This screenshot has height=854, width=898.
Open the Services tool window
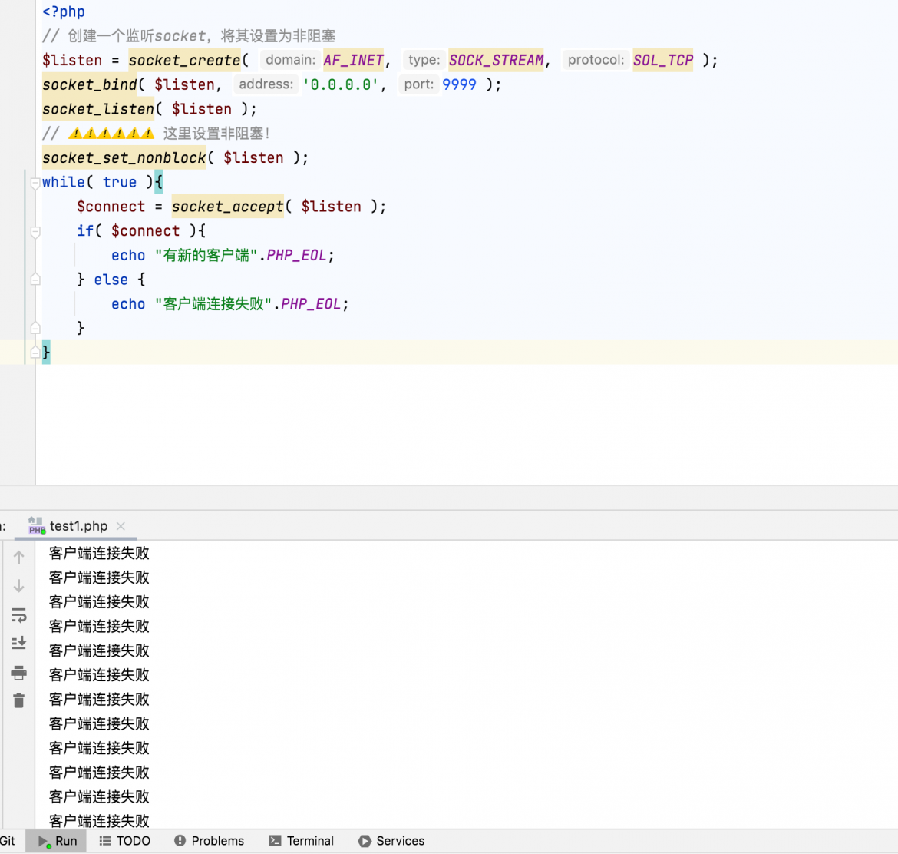pos(391,841)
